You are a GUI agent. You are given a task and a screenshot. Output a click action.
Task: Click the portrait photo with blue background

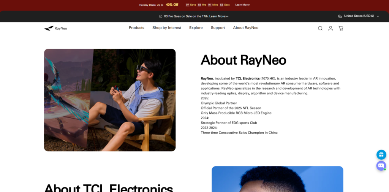coord(277,179)
